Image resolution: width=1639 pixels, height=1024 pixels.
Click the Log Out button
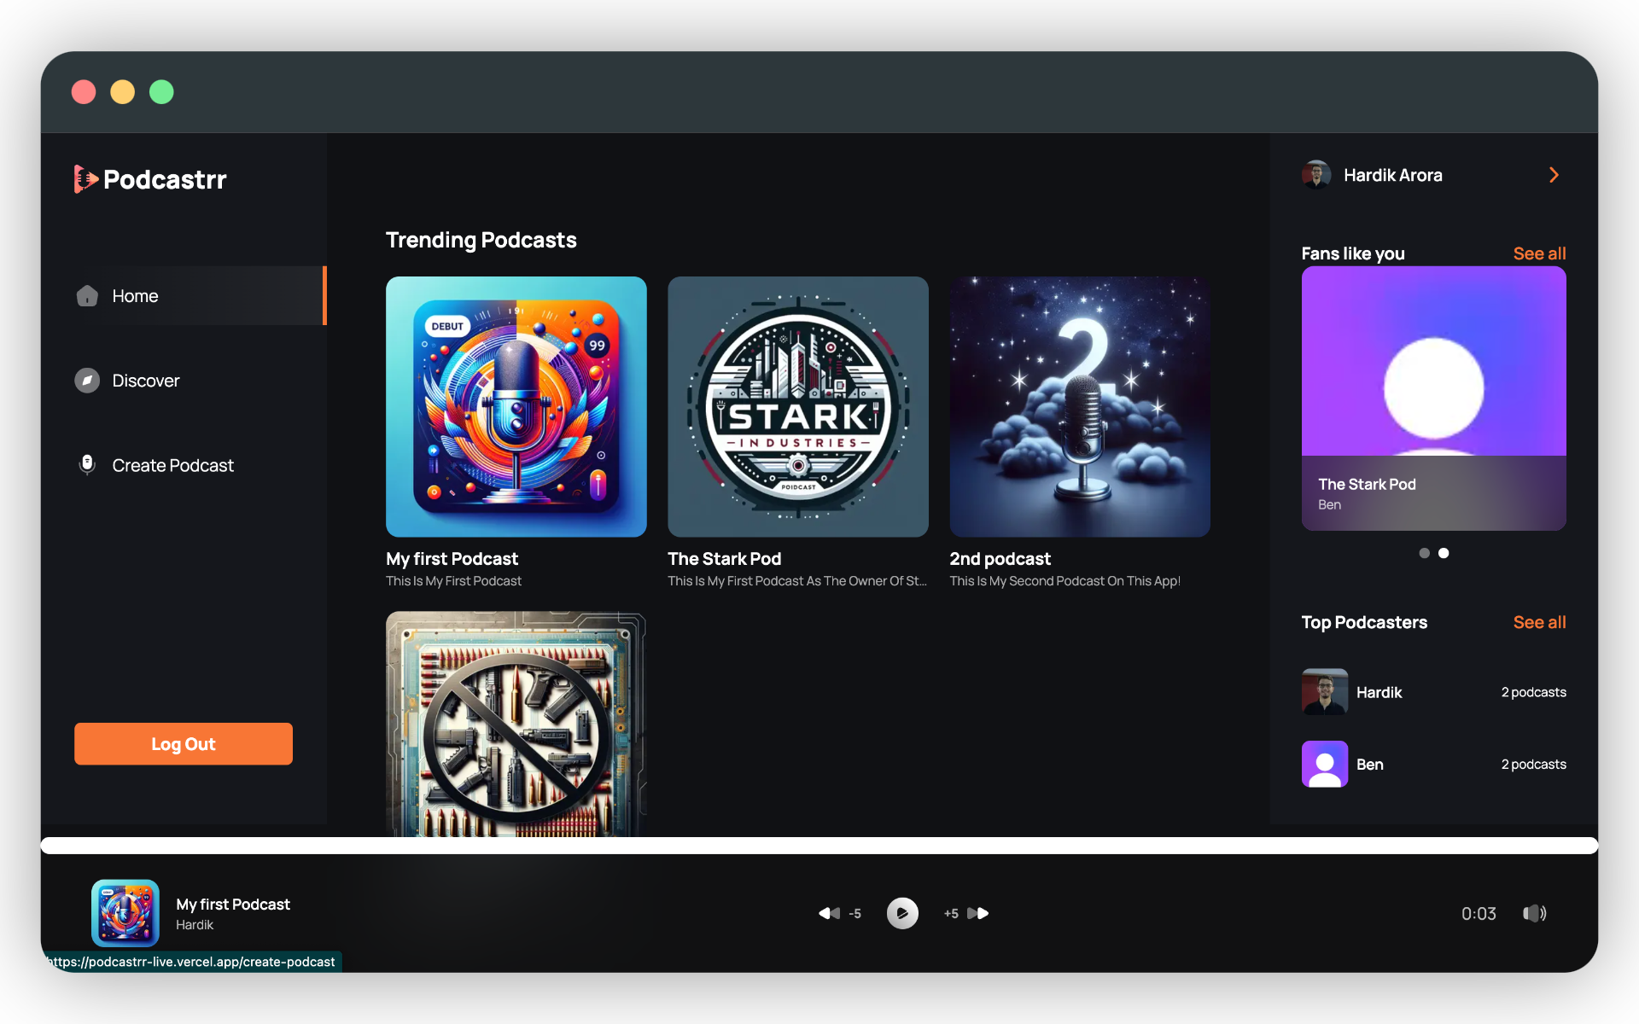click(184, 744)
